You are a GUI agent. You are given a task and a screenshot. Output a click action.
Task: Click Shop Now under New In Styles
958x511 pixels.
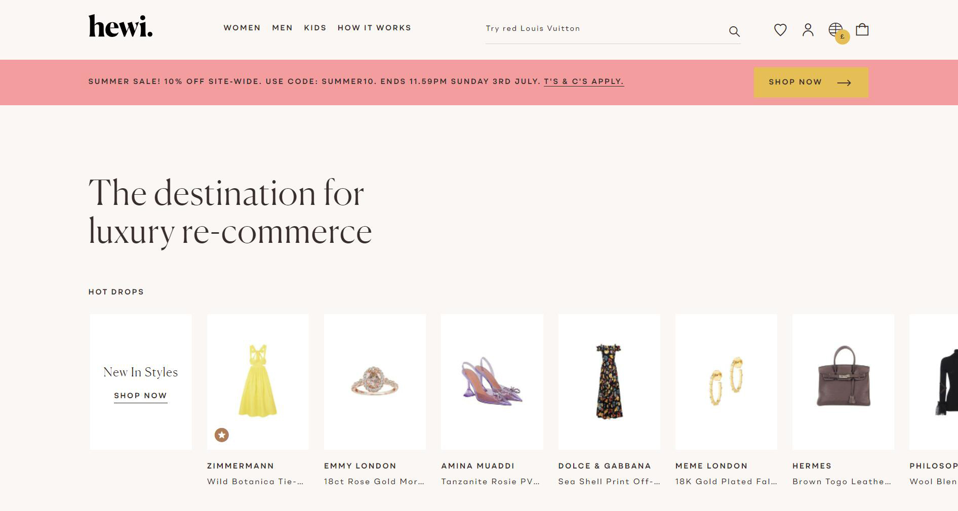pyautogui.click(x=141, y=396)
